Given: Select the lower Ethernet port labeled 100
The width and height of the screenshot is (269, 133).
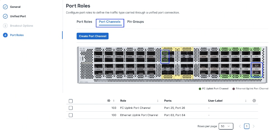Looking at the screenshot, I should tap(257, 72).
